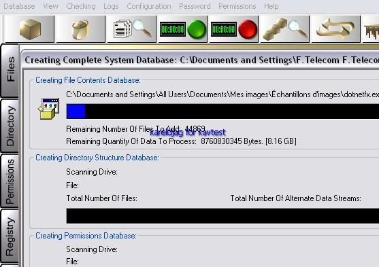Switch to the Permissions side tab

10,181
